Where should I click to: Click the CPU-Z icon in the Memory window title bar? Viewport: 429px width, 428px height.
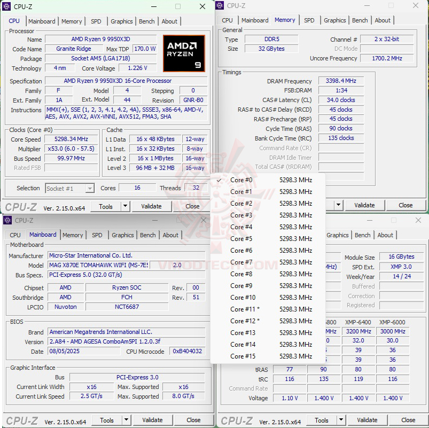(x=219, y=5)
